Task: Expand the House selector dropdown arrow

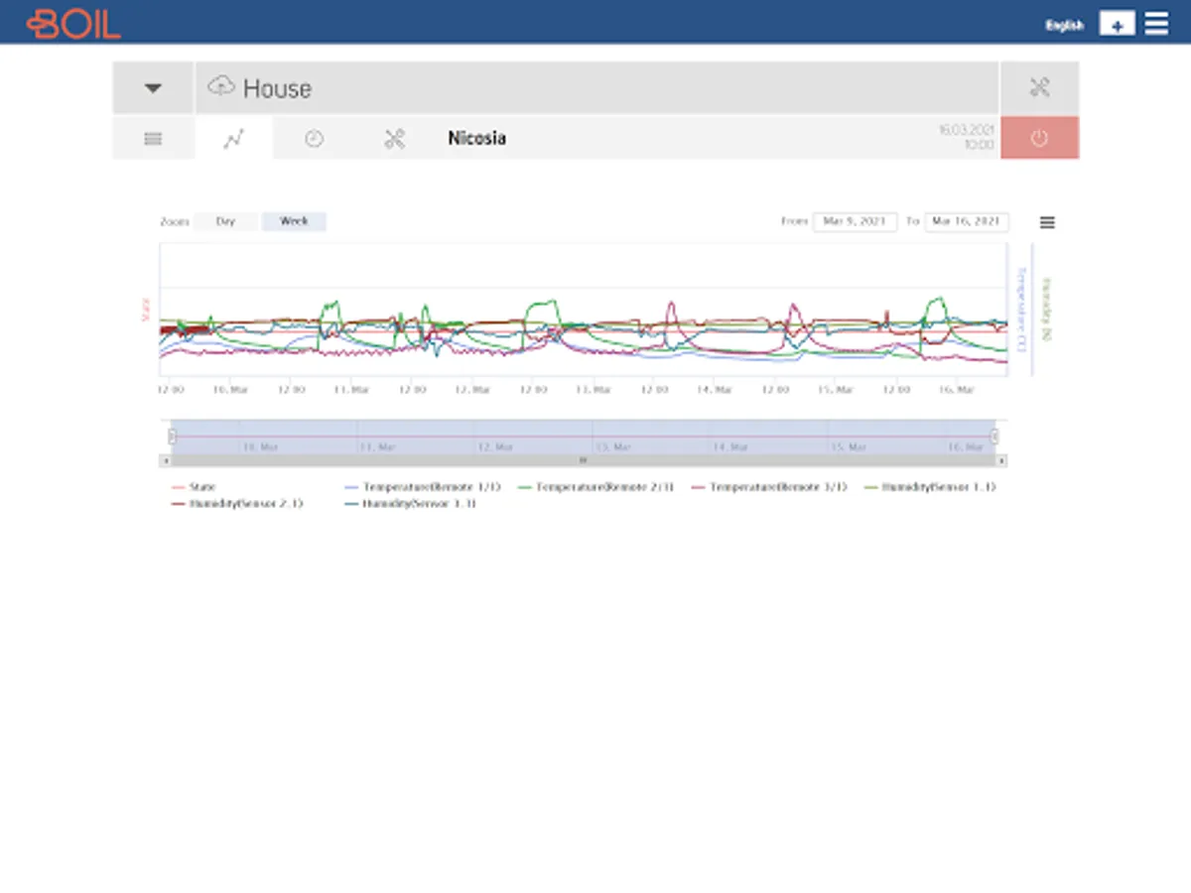Action: (x=153, y=87)
